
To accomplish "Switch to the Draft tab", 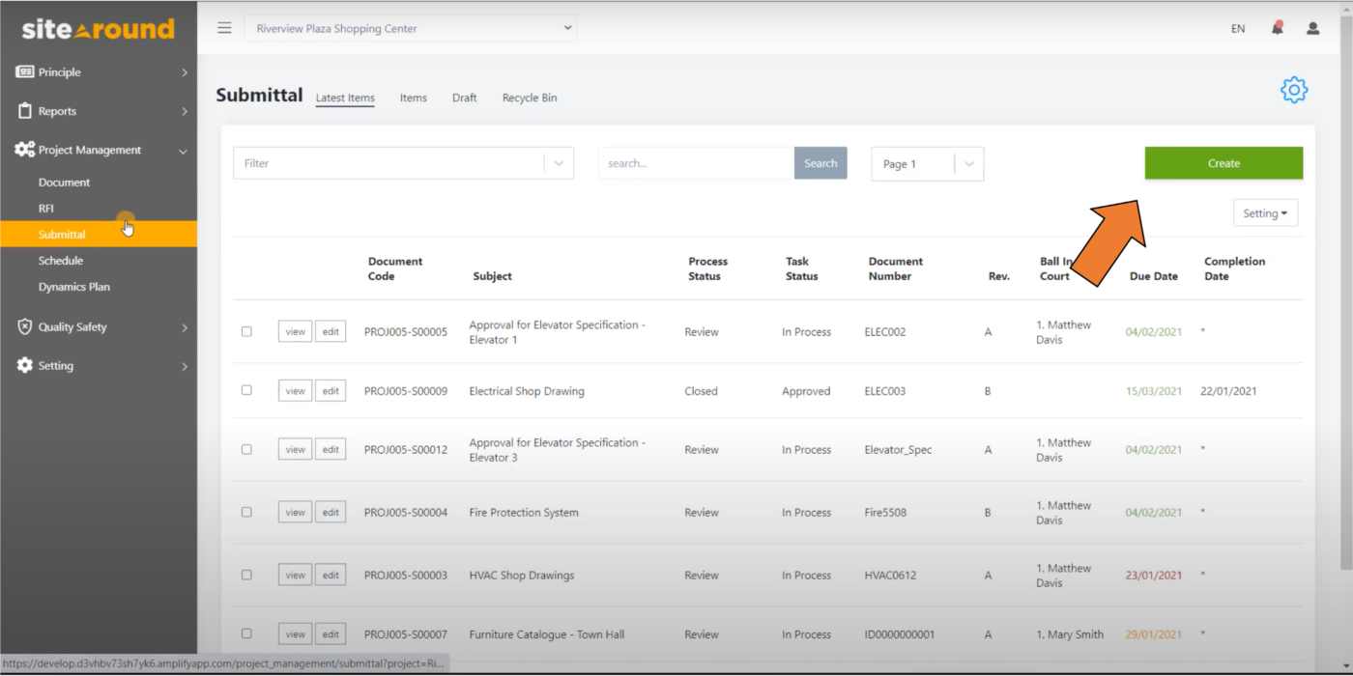I will point(465,98).
